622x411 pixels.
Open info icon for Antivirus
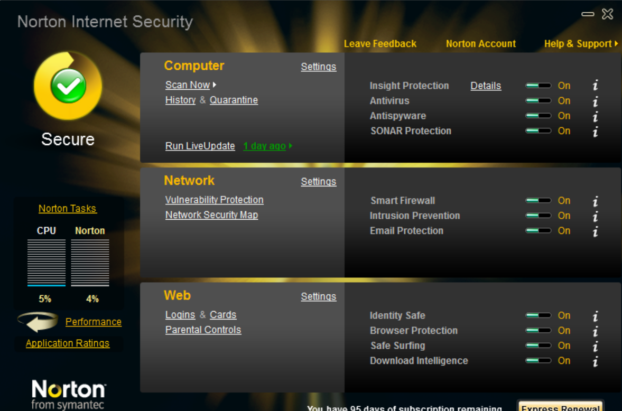click(596, 101)
